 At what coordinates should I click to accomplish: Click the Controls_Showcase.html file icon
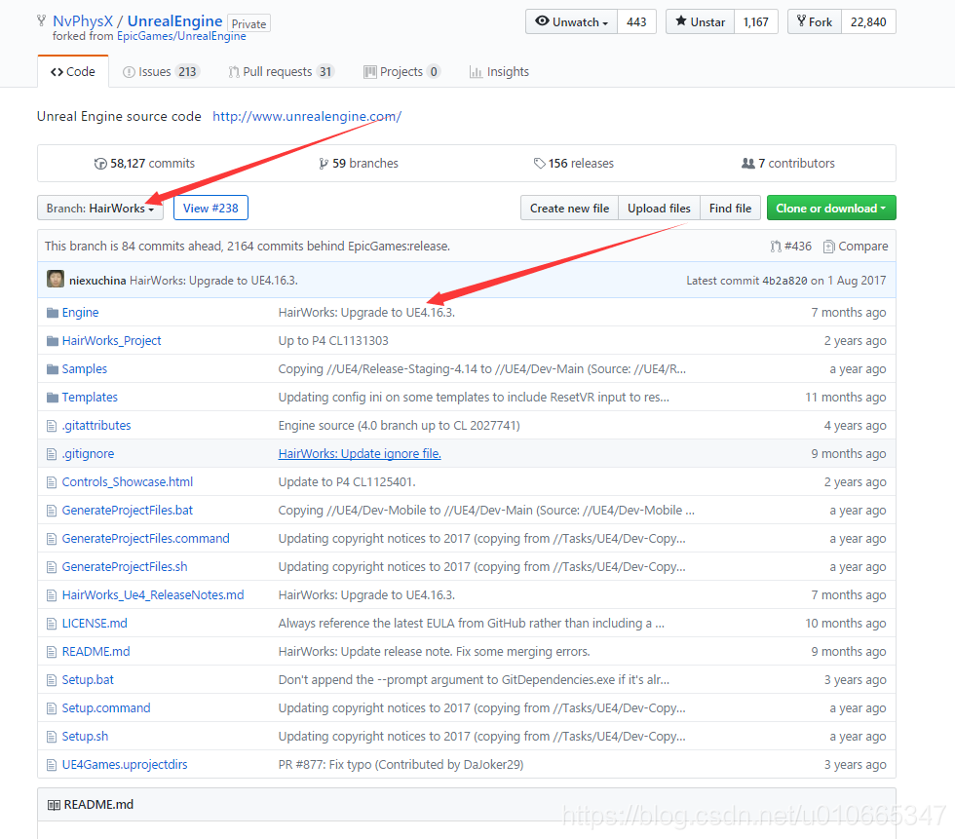pyautogui.click(x=52, y=482)
